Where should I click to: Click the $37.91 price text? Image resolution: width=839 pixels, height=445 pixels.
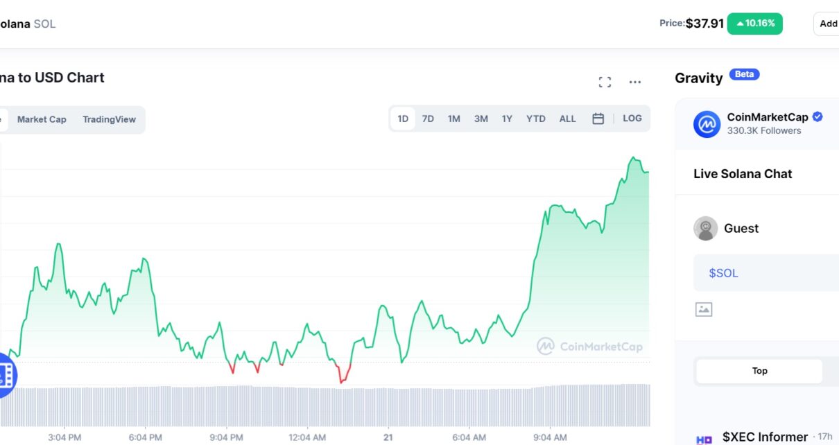(704, 24)
